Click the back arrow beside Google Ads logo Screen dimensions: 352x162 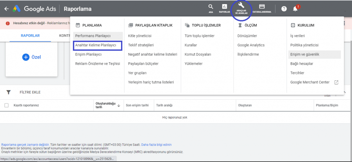tap(7, 9)
